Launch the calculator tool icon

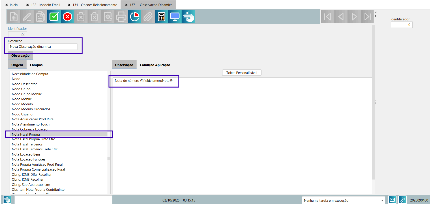point(161,17)
